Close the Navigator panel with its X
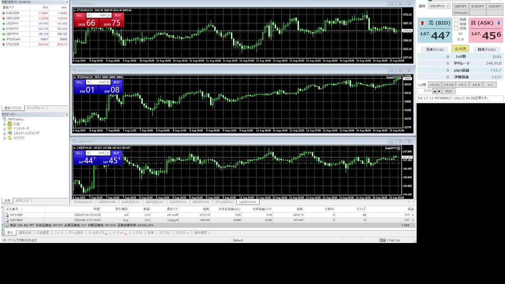 pyautogui.click(x=67, y=114)
